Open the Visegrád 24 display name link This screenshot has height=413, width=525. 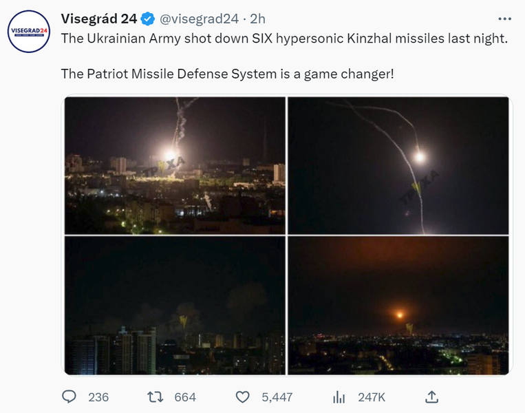pyautogui.click(x=99, y=19)
